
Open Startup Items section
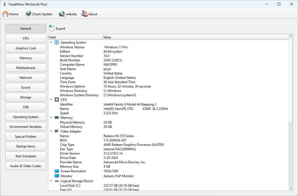tap(26, 146)
